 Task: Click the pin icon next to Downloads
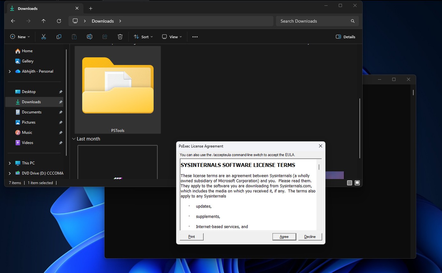pyautogui.click(x=61, y=102)
